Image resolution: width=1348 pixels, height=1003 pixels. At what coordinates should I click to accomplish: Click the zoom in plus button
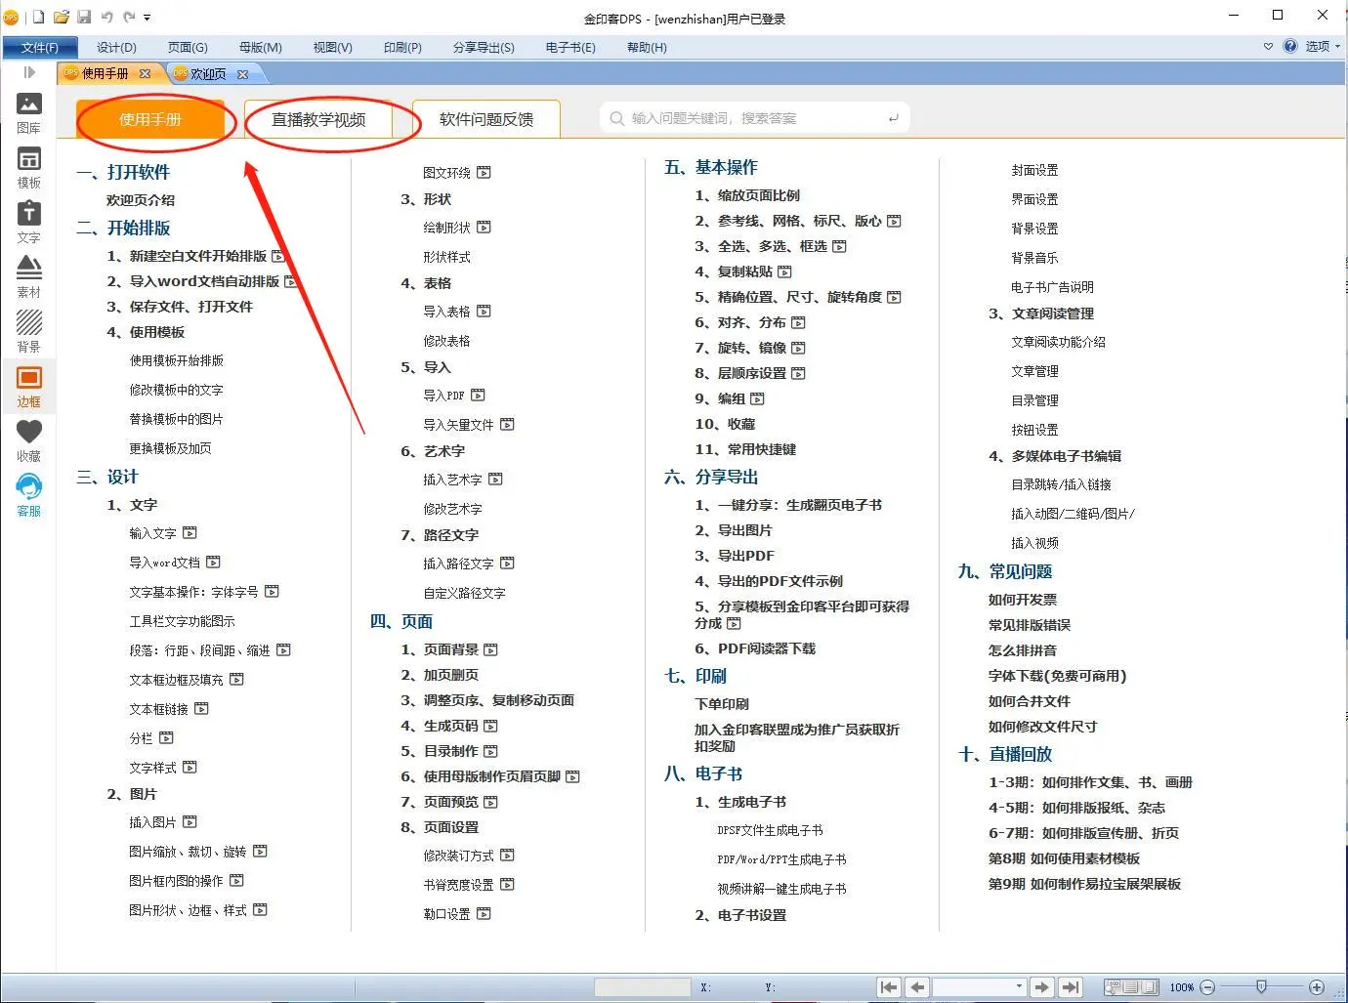(1317, 987)
